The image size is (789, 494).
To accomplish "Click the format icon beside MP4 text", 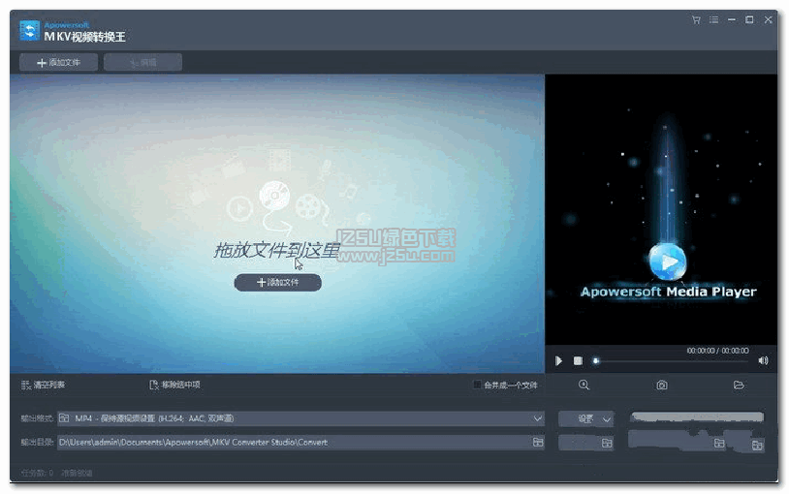I will [64, 418].
